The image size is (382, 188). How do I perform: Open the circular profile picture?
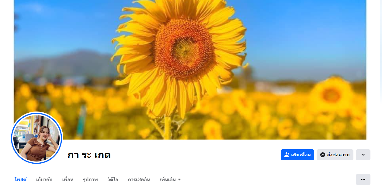(x=36, y=138)
